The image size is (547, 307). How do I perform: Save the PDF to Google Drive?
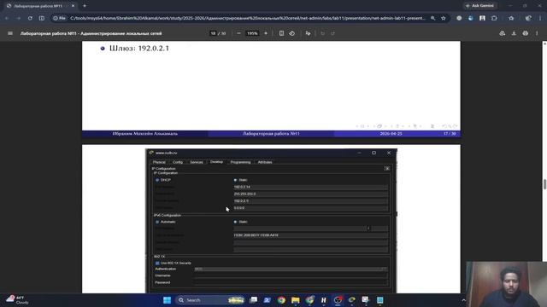pyautogui.click(x=502, y=33)
